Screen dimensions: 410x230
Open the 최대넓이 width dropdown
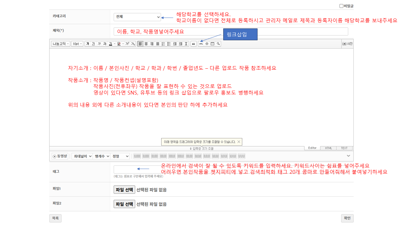[x=82, y=156]
